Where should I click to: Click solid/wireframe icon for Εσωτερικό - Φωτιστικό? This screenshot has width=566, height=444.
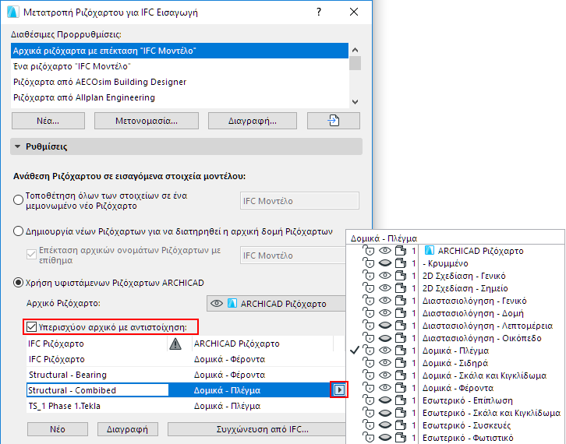pos(400,438)
